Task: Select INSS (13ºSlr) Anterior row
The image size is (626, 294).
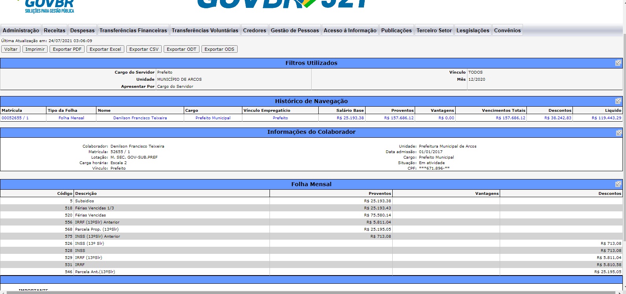Action: pos(311,236)
